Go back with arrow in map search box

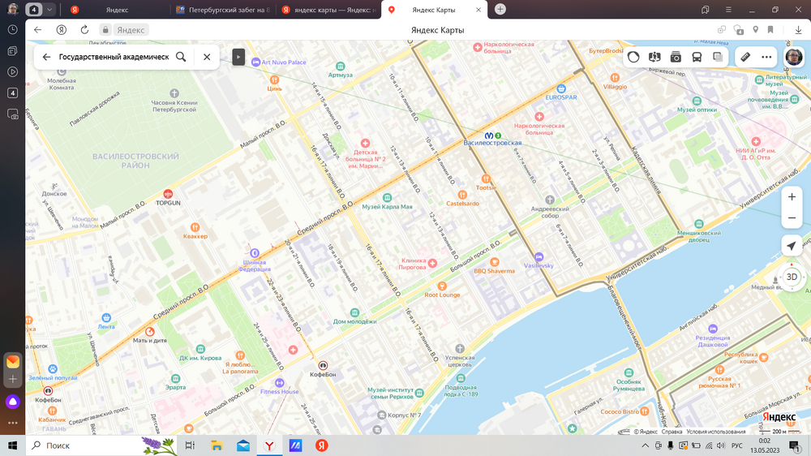point(46,57)
